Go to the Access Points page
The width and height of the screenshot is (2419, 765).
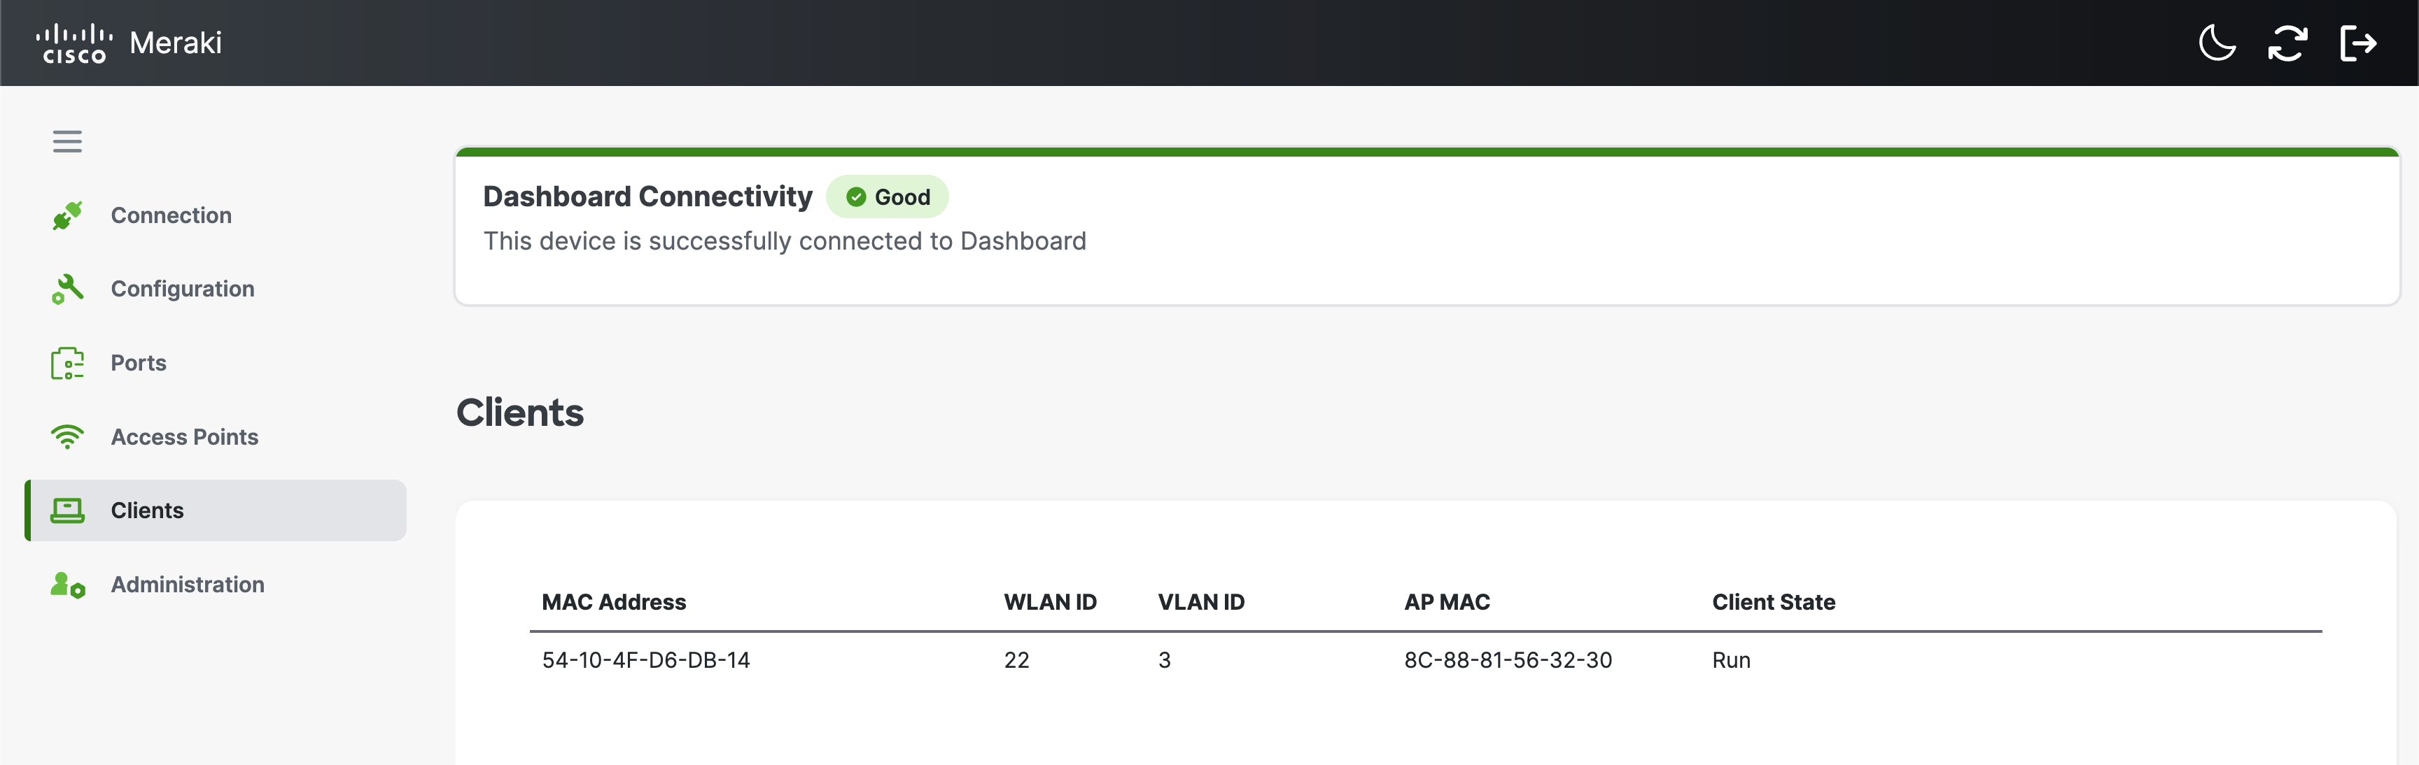(x=184, y=436)
